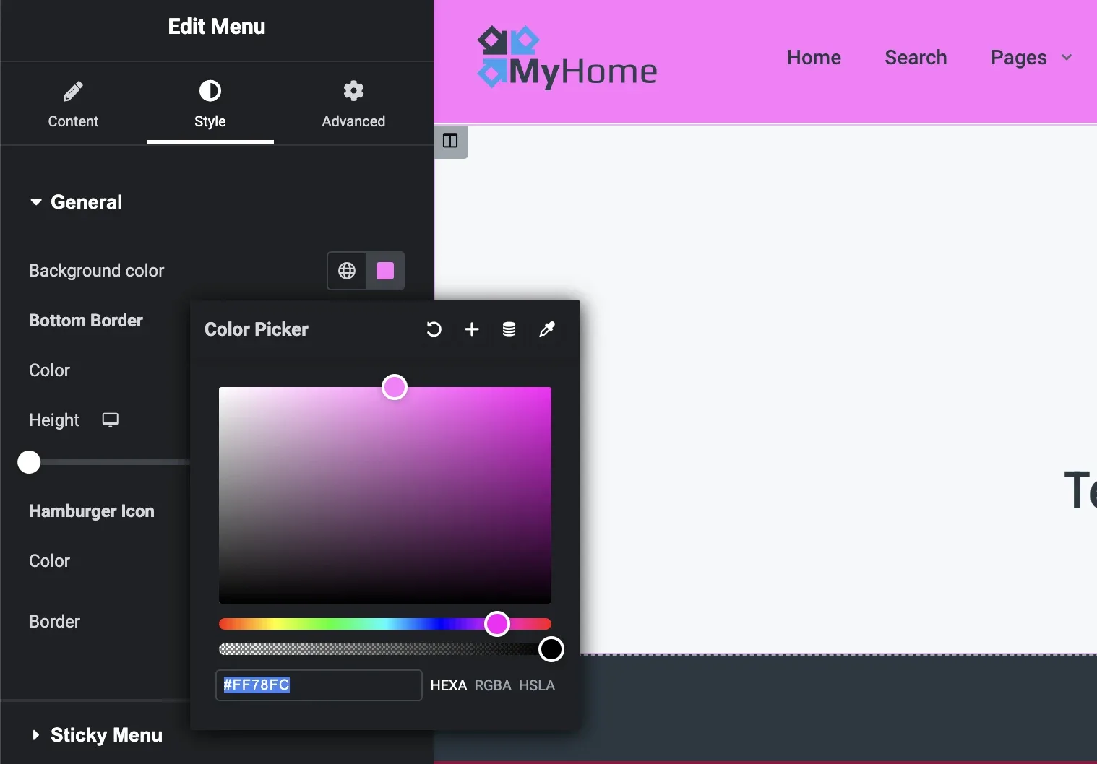Collapse the General section

point(76,202)
